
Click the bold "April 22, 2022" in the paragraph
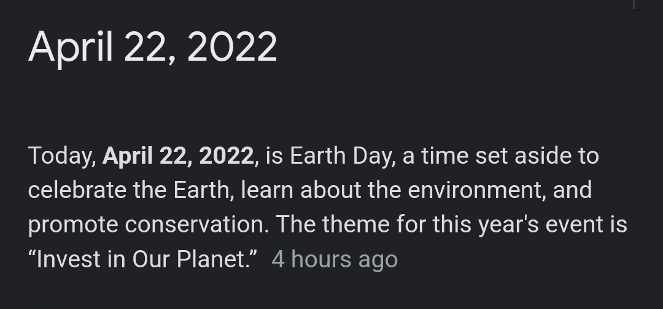[178, 156]
